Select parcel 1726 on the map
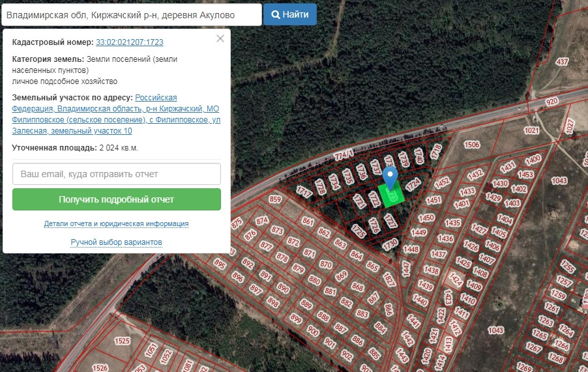Image resolution: width=588 pixels, height=372 pixels. [374, 225]
